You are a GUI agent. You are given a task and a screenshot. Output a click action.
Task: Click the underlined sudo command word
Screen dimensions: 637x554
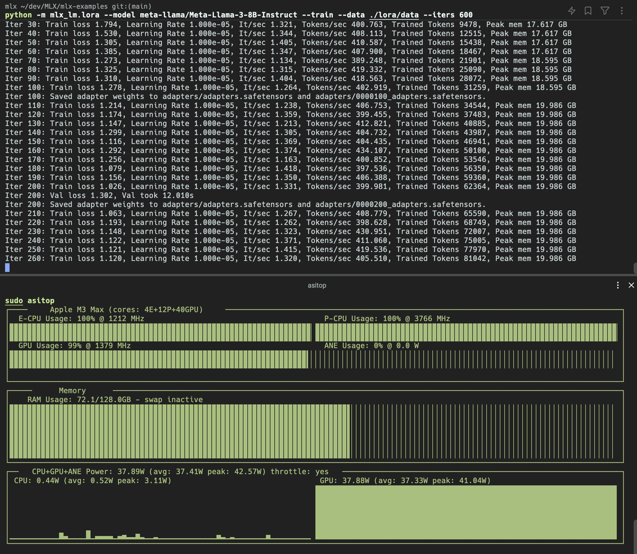coord(14,301)
